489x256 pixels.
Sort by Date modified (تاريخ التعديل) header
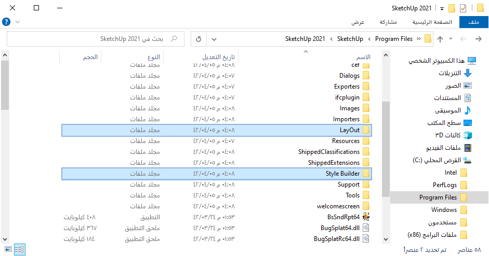[219, 57]
